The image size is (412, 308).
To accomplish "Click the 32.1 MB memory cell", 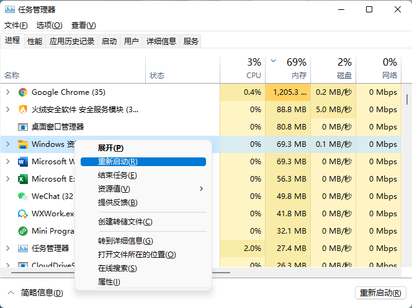I will (288, 231).
